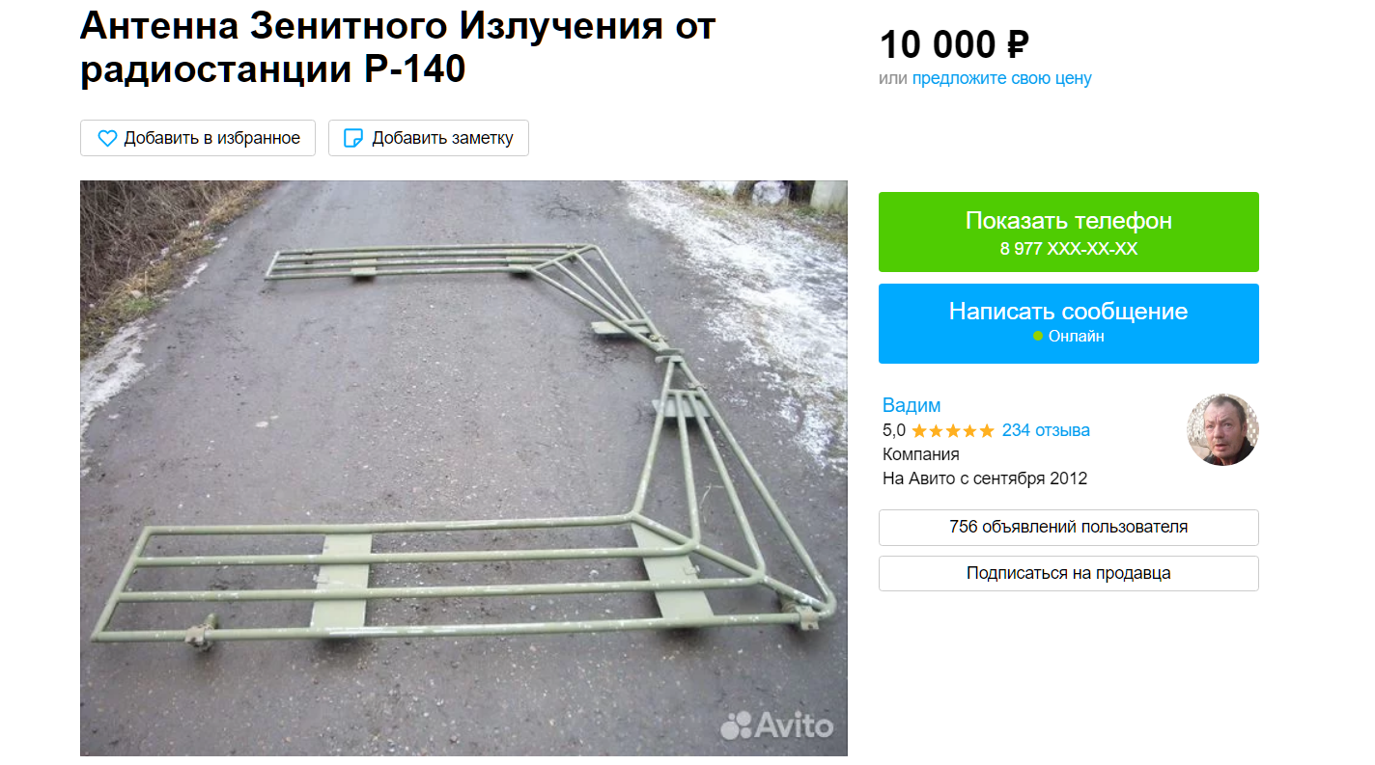Viewport: 1375px width, 765px height.
Task: Select the Добавить в избранное label
Action: tap(211, 138)
